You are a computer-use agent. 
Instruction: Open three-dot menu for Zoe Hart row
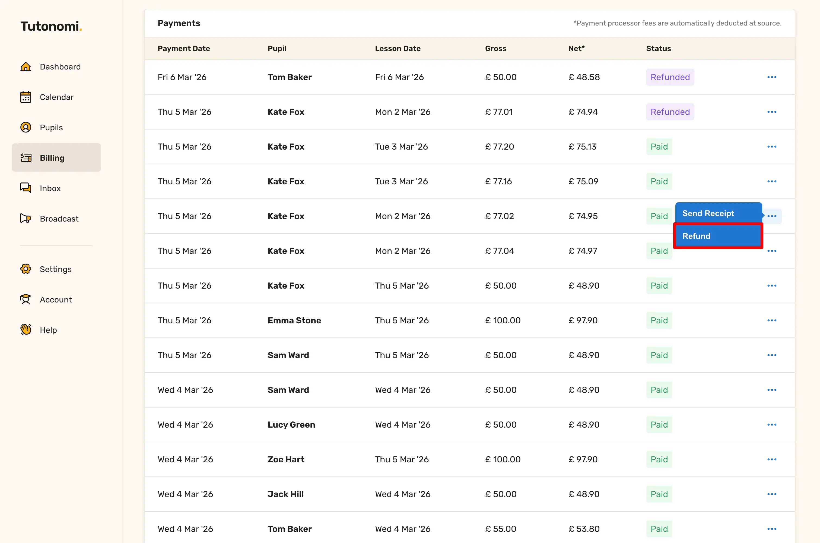pyautogui.click(x=771, y=459)
